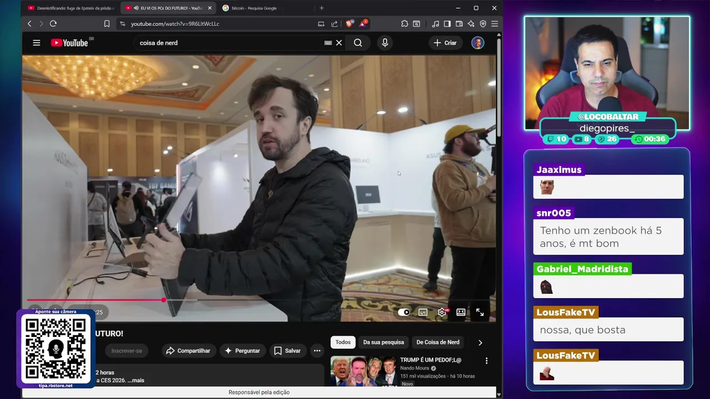
Task: Select the 'Todos' filter chip
Action: point(343,342)
